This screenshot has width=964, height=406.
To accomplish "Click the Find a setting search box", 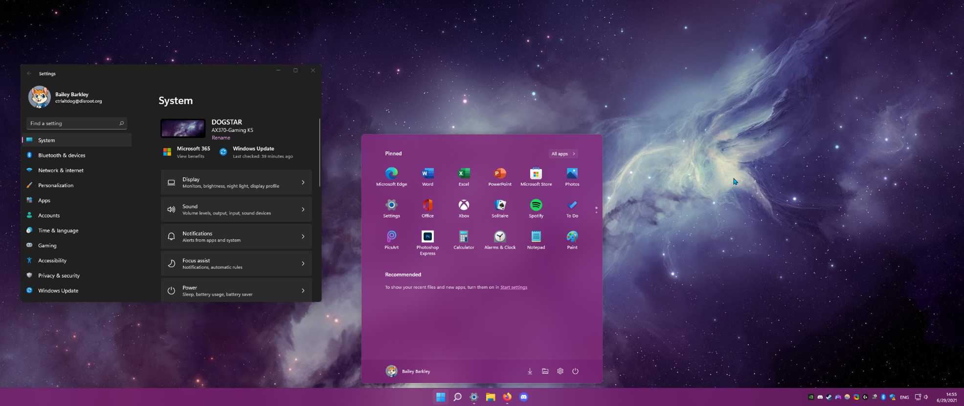I will tap(73, 124).
